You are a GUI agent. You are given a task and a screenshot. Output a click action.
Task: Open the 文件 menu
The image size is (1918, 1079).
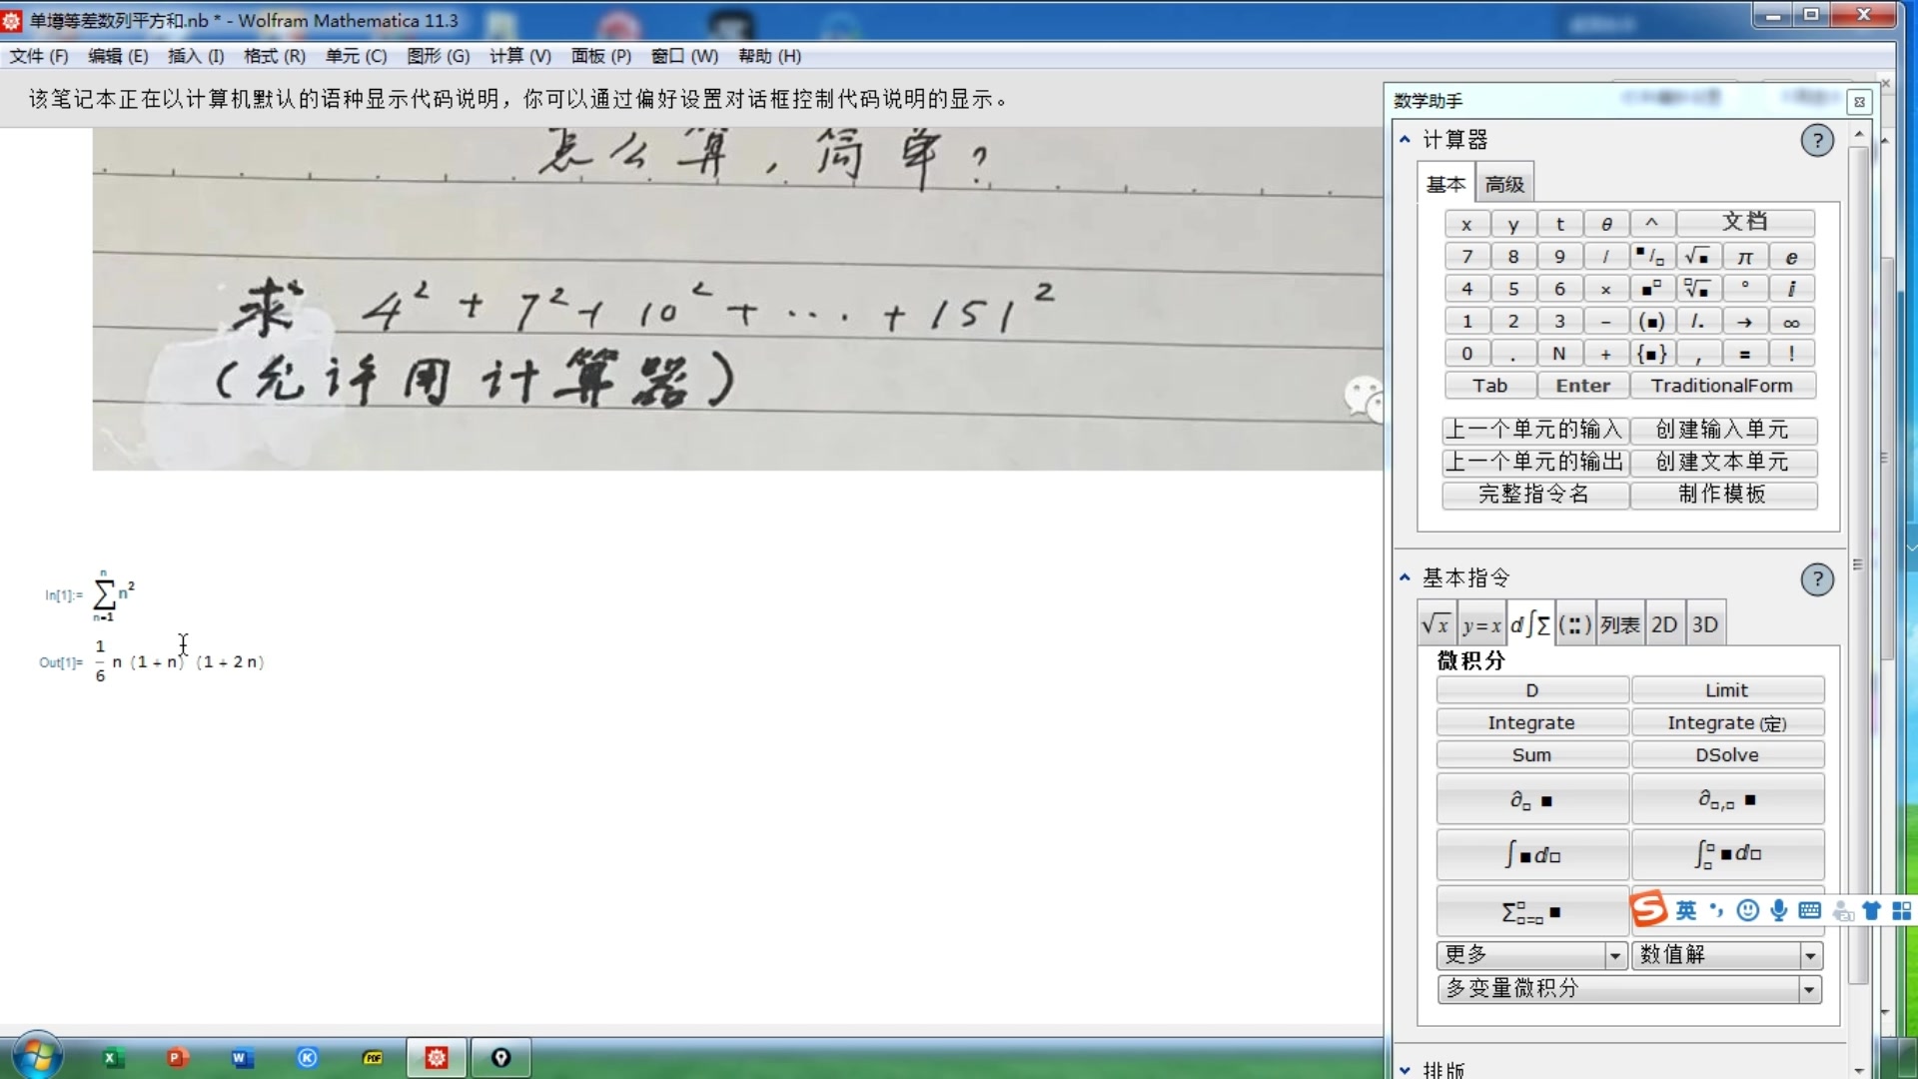(x=39, y=56)
